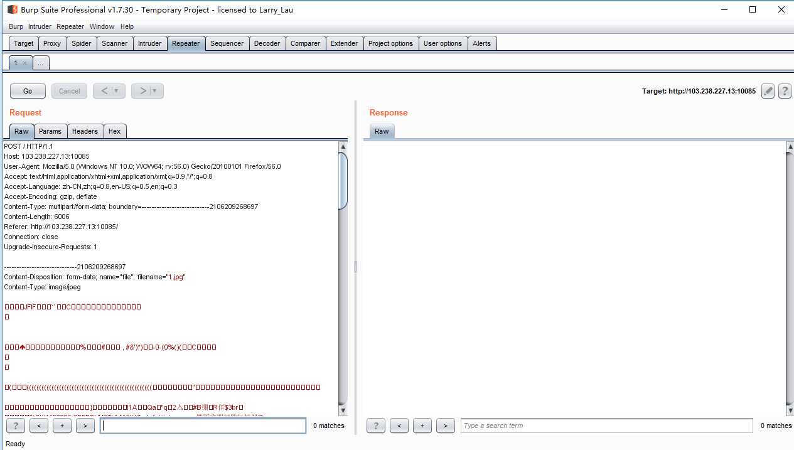794x450 pixels.
Task: Click response scrollbar up arrow
Action: tap(790, 147)
